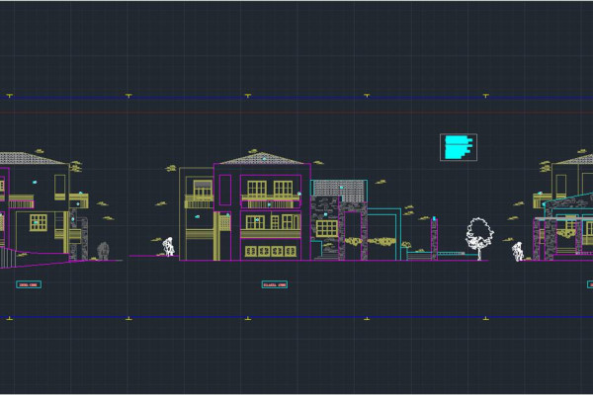Pick the right building's roof
593x395 pixels.
[x=573, y=158]
